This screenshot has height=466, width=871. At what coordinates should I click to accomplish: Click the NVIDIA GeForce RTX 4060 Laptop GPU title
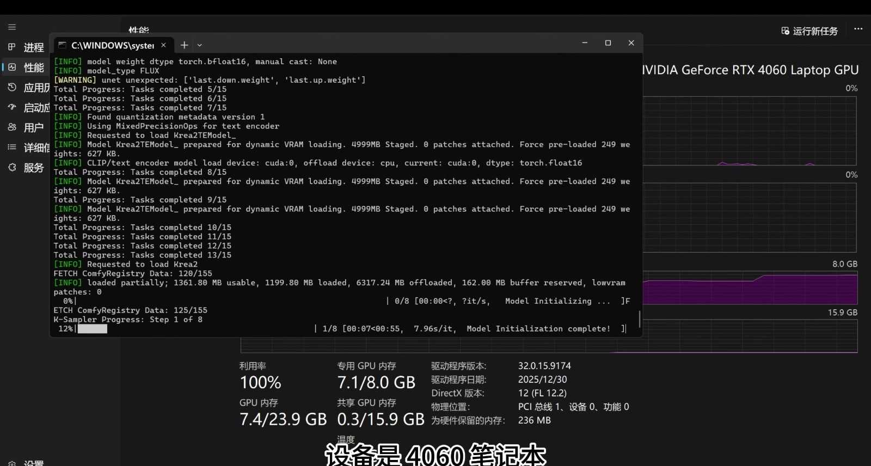[x=751, y=70]
